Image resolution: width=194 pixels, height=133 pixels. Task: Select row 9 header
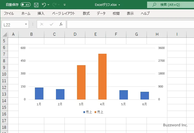click(x=4, y=68)
